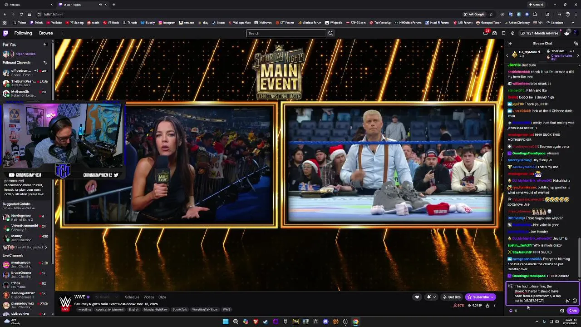Open the Whispers icon in the top bar

[503, 33]
